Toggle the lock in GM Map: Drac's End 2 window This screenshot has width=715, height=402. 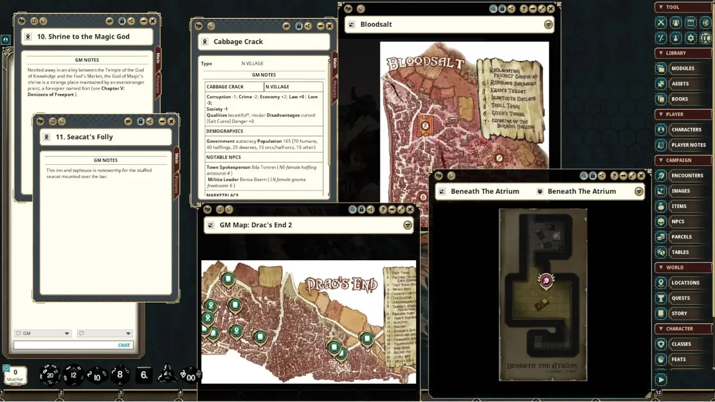361,209
